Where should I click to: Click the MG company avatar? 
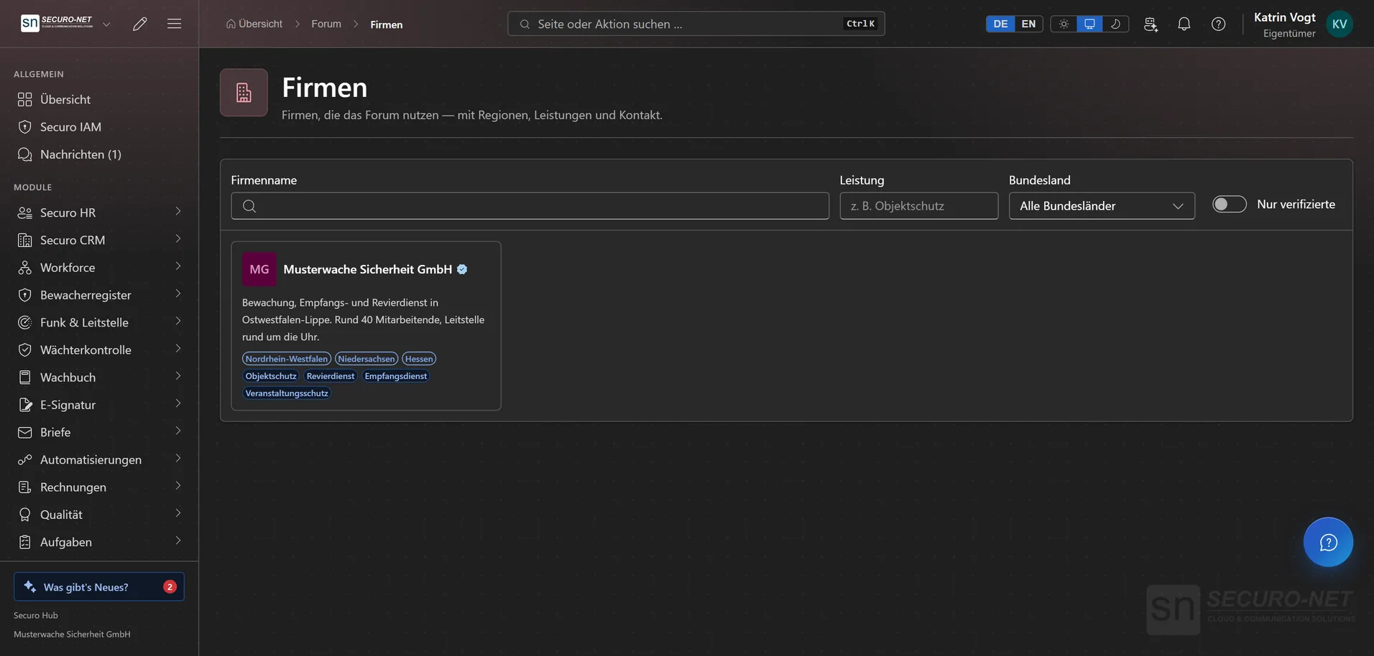pos(259,269)
